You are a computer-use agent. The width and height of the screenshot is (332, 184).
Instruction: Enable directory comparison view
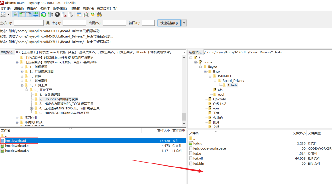pos(86,14)
